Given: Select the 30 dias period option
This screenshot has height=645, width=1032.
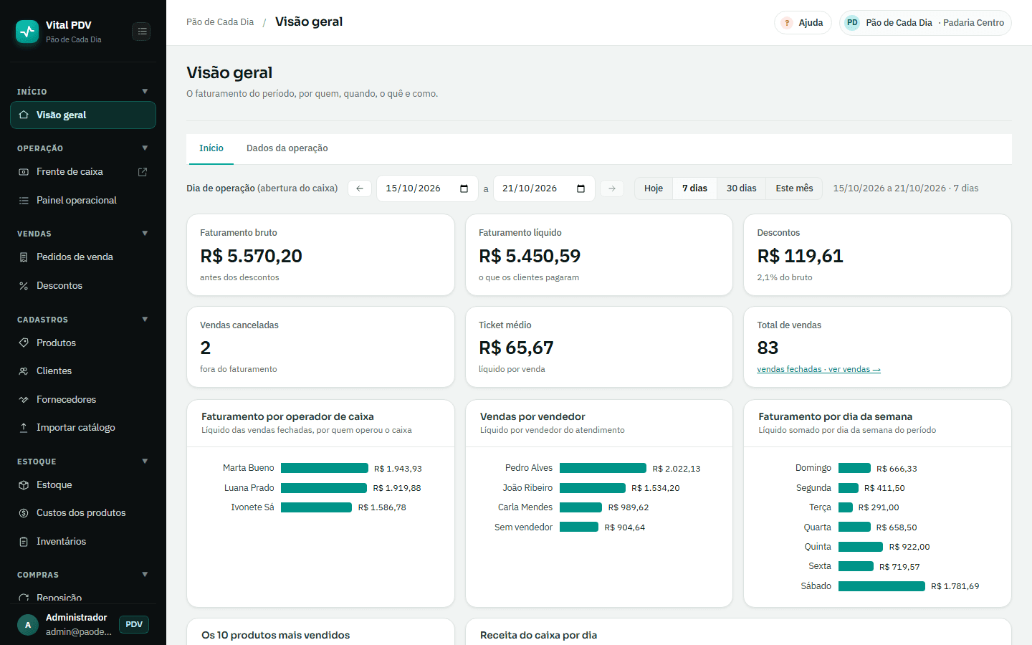Looking at the screenshot, I should pos(741,188).
